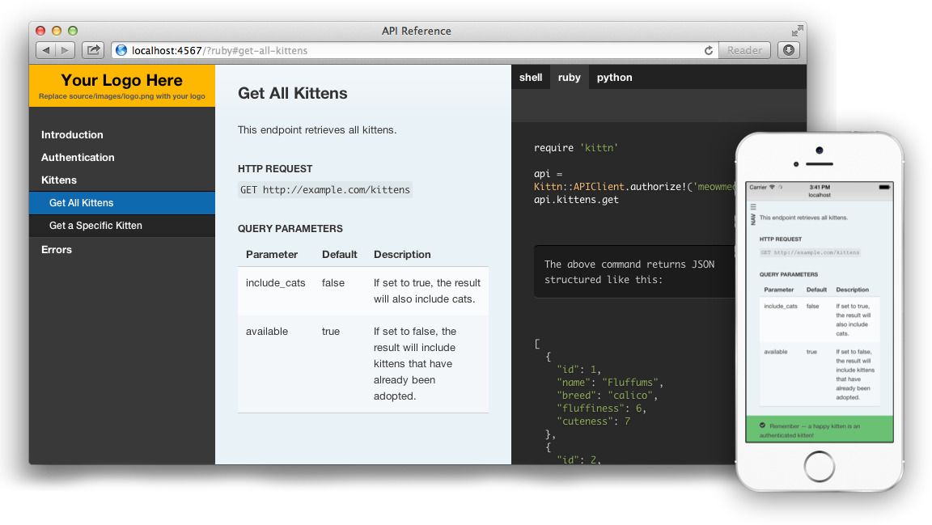
Task: Open the Downloads popover icon
Action: (x=787, y=49)
